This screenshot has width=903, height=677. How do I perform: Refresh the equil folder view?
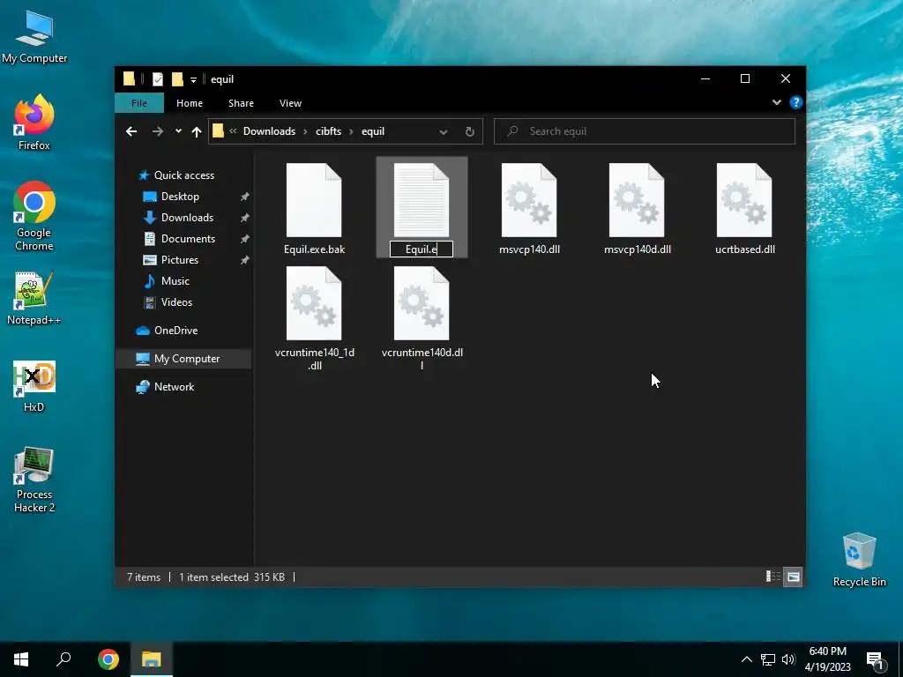pos(469,132)
